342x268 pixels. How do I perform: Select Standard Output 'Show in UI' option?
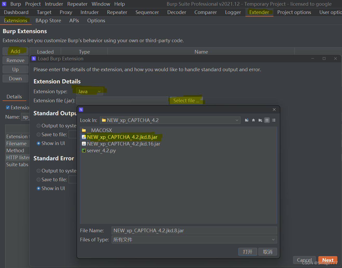[x=38, y=143]
